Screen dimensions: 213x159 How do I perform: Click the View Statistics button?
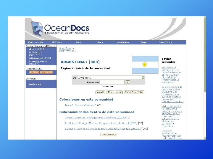tap(109, 135)
